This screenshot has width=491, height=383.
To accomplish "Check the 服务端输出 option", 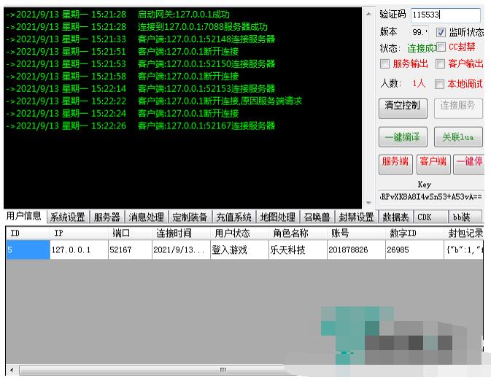I will pyautogui.click(x=385, y=64).
